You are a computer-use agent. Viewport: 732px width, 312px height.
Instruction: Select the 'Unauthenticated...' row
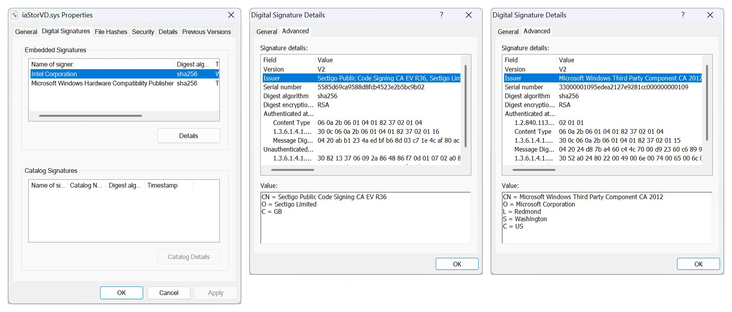(x=361, y=149)
